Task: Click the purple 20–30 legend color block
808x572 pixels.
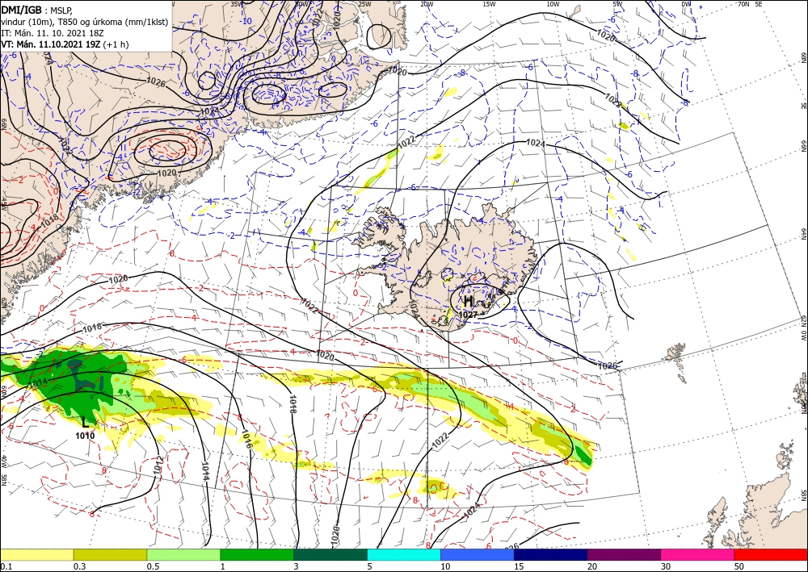Action: click(x=624, y=554)
